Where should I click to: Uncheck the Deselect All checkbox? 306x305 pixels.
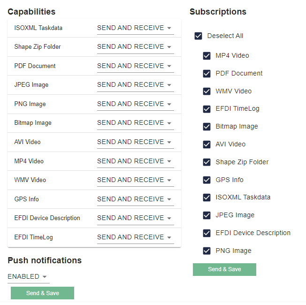pyautogui.click(x=198, y=36)
